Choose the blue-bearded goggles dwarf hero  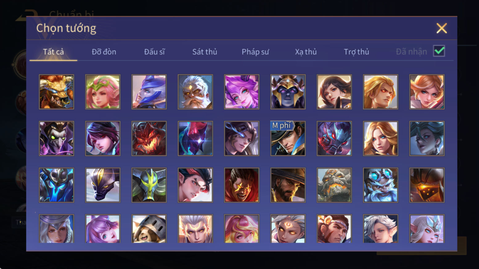(380, 185)
